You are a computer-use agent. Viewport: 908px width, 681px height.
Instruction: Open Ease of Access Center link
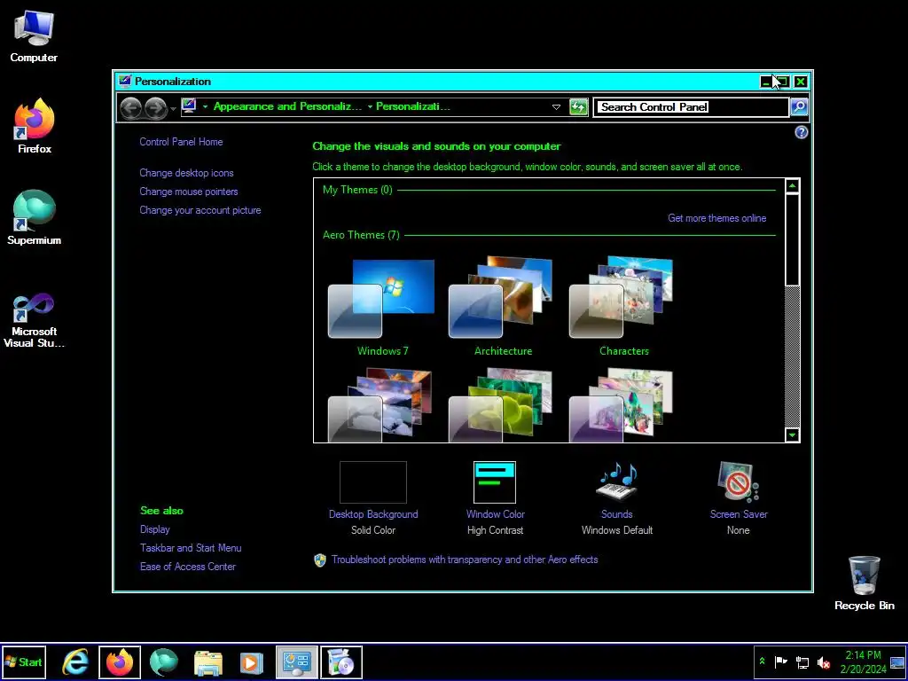pos(188,567)
